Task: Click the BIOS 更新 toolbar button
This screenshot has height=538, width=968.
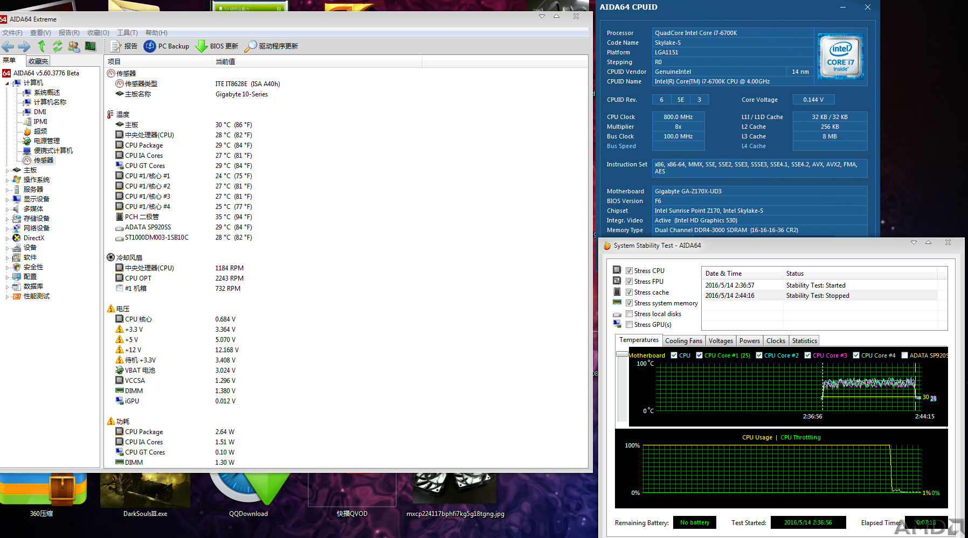Action: pyautogui.click(x=217, y=46)
